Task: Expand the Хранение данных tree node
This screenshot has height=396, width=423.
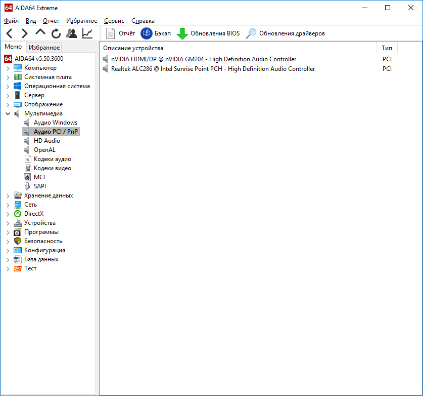Action: pos(8,196)
